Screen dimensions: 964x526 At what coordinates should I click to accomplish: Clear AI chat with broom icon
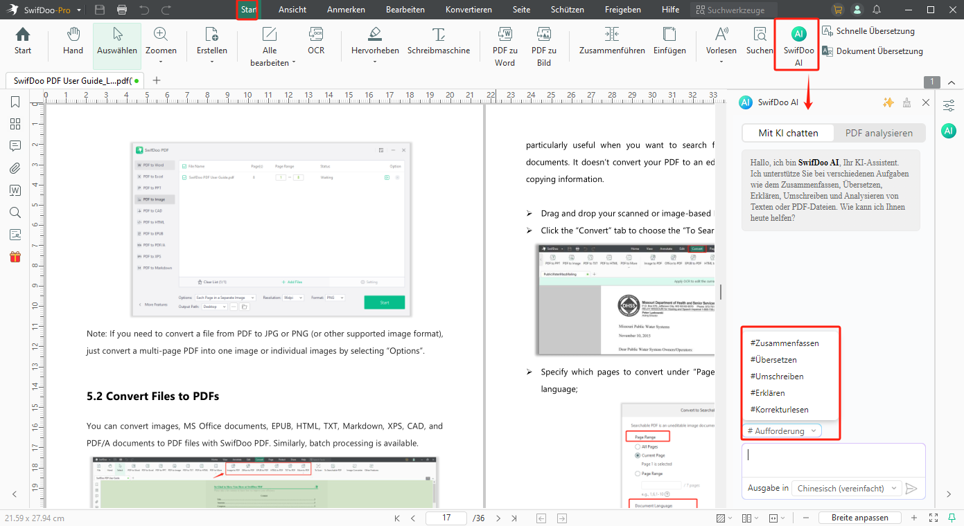pos(907,102)
